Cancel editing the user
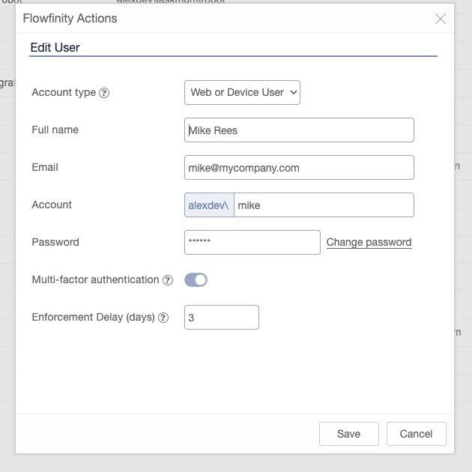Image resolution: width=472 pixels, height=472 pixels. (417, 434)
